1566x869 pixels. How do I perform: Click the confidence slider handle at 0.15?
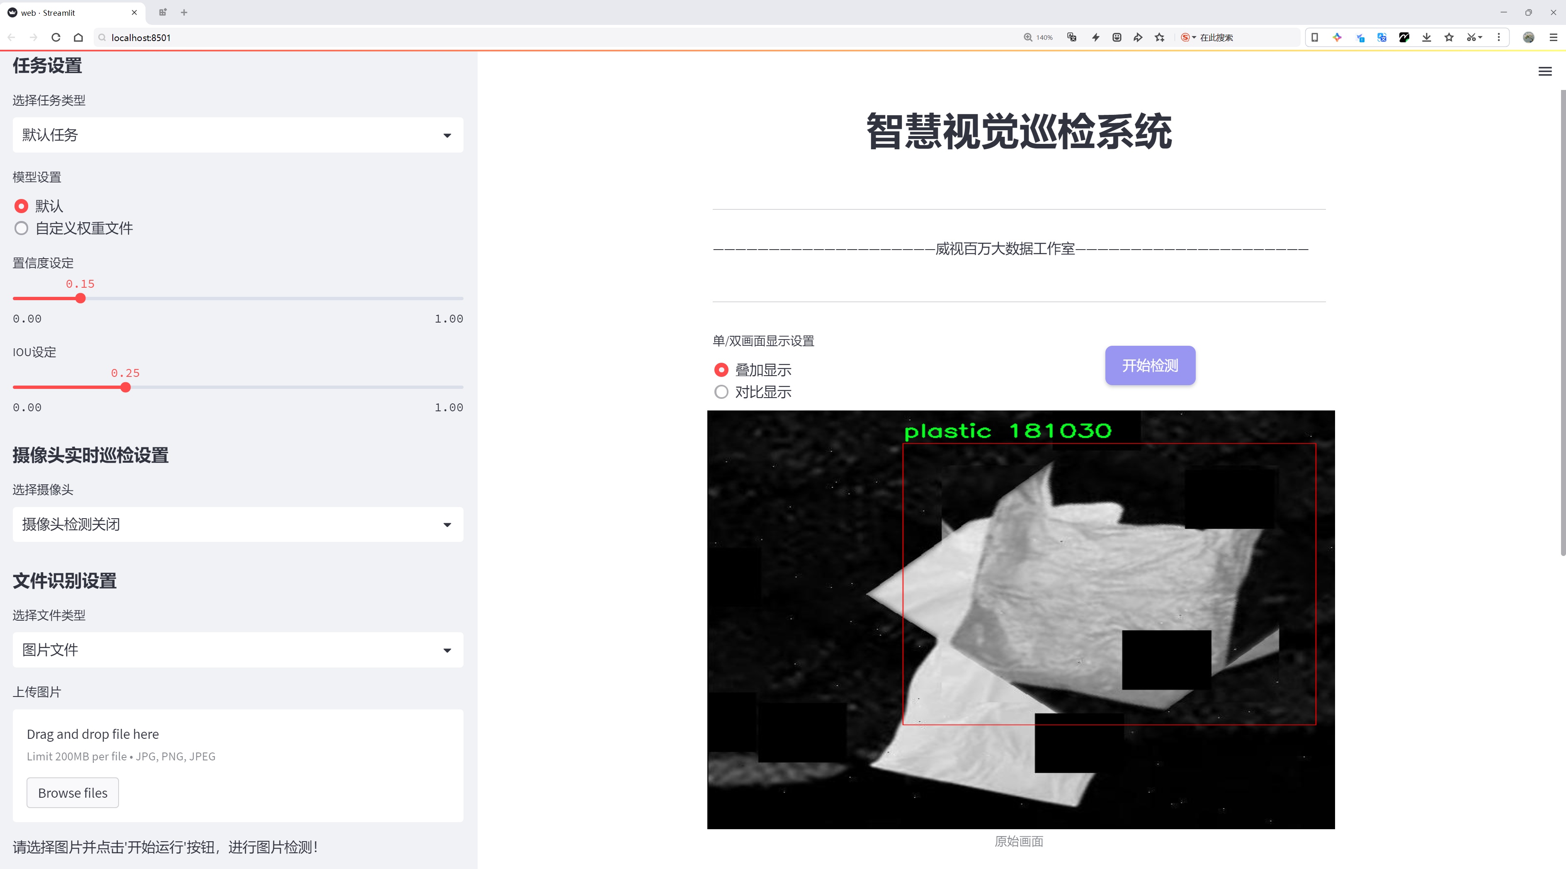tap(80, 299)
